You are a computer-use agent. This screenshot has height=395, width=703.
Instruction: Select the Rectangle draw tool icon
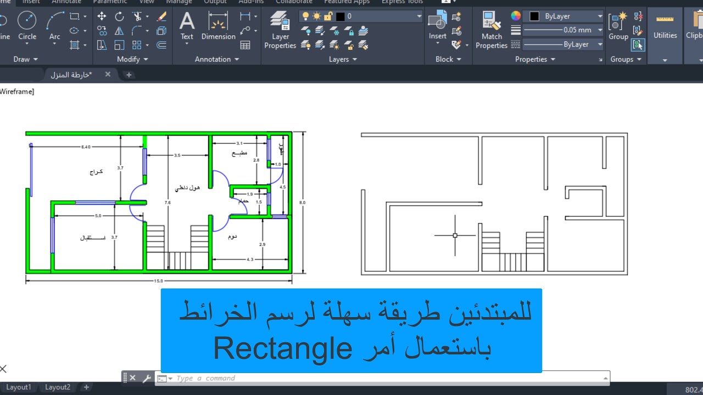click(x=74, y=16)
